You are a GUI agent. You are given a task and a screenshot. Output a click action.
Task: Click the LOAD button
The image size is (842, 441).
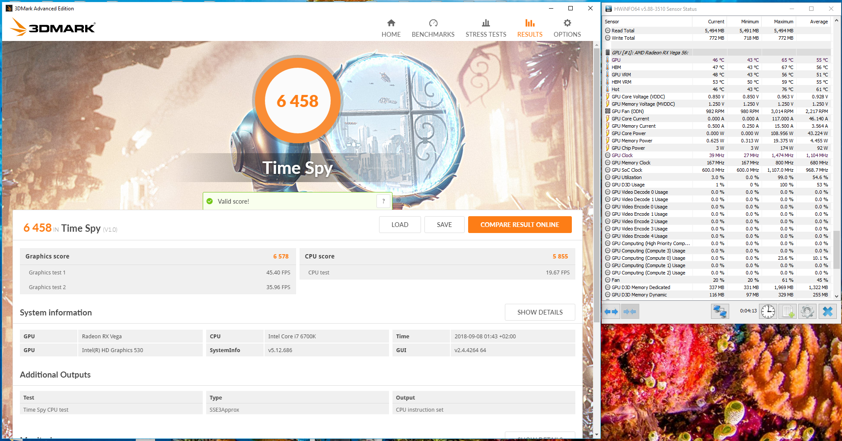(400, 225)
